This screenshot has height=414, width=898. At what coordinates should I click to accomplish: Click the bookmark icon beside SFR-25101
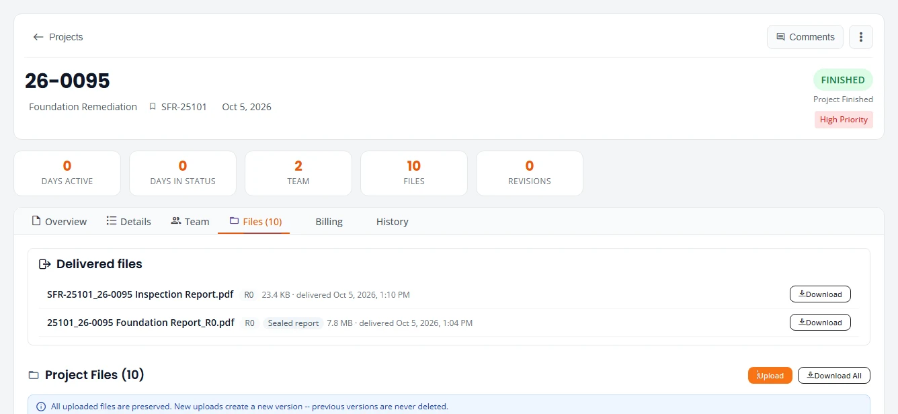point(153,107)
